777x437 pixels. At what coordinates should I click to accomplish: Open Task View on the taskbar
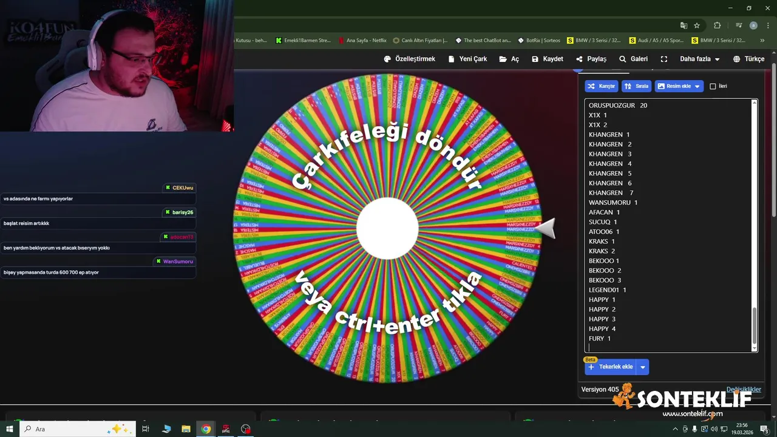pos(146,429)
